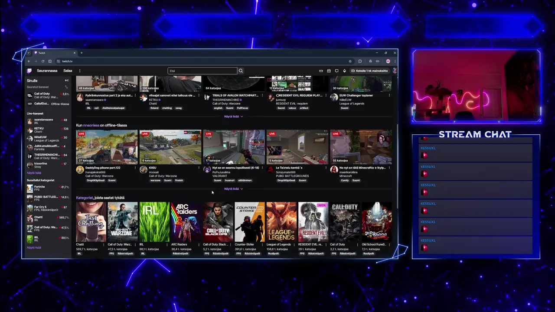The width and height of the screenshot is (555, 312).
Task: Click Kokeile 1 kk mainoksitta button
Action: (369, 71)
